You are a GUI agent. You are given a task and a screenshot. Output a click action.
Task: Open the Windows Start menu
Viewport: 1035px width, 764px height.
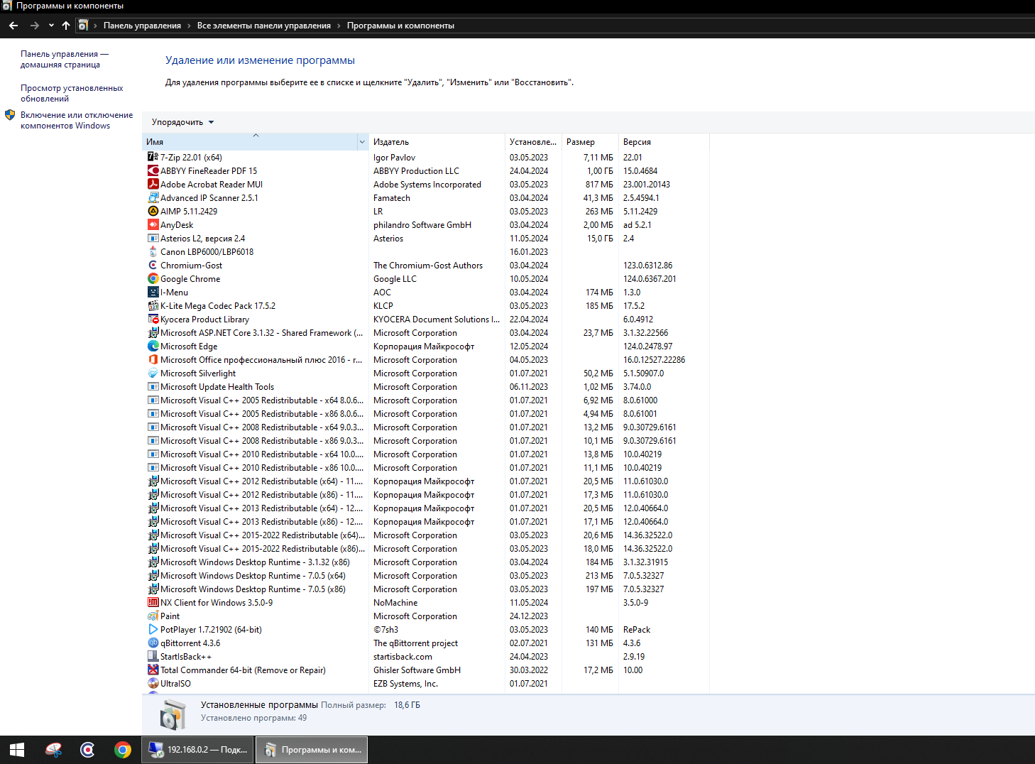click(x=17, y=750)
